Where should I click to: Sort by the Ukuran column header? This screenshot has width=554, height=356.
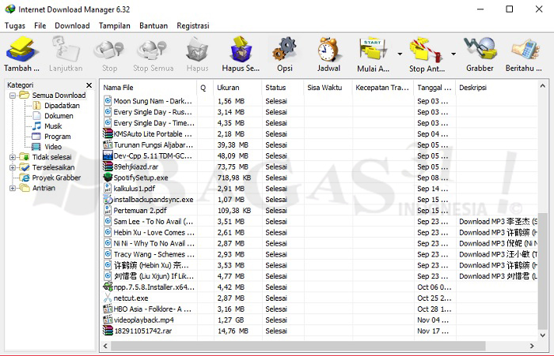point(237,88)
